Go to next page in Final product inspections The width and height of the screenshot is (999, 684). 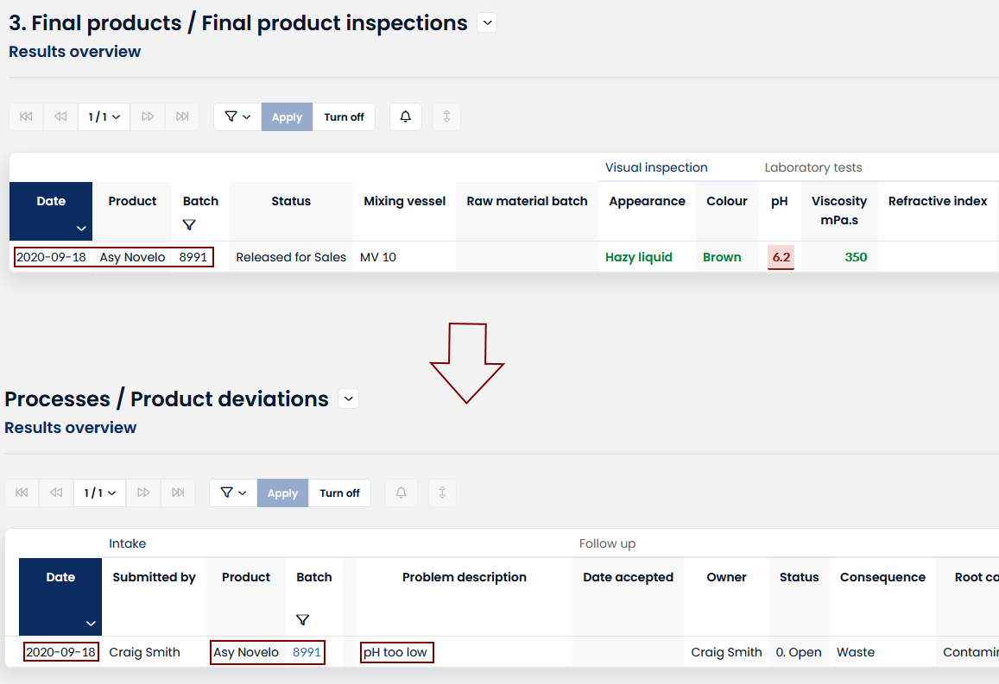click(x=147, y=116)
